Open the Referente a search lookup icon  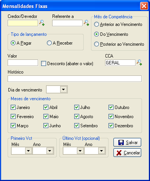[x=86, y=23]
